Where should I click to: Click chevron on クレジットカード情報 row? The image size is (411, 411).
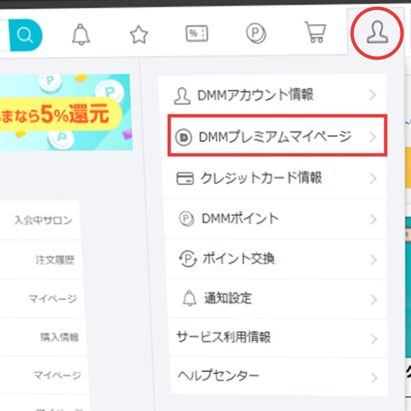(x=373, y=179)
